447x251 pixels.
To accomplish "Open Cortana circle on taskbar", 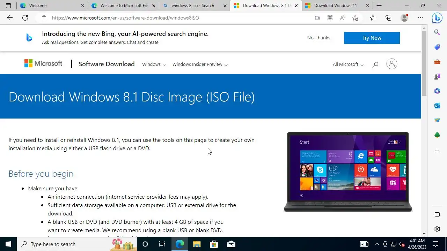I will [145, 244].
